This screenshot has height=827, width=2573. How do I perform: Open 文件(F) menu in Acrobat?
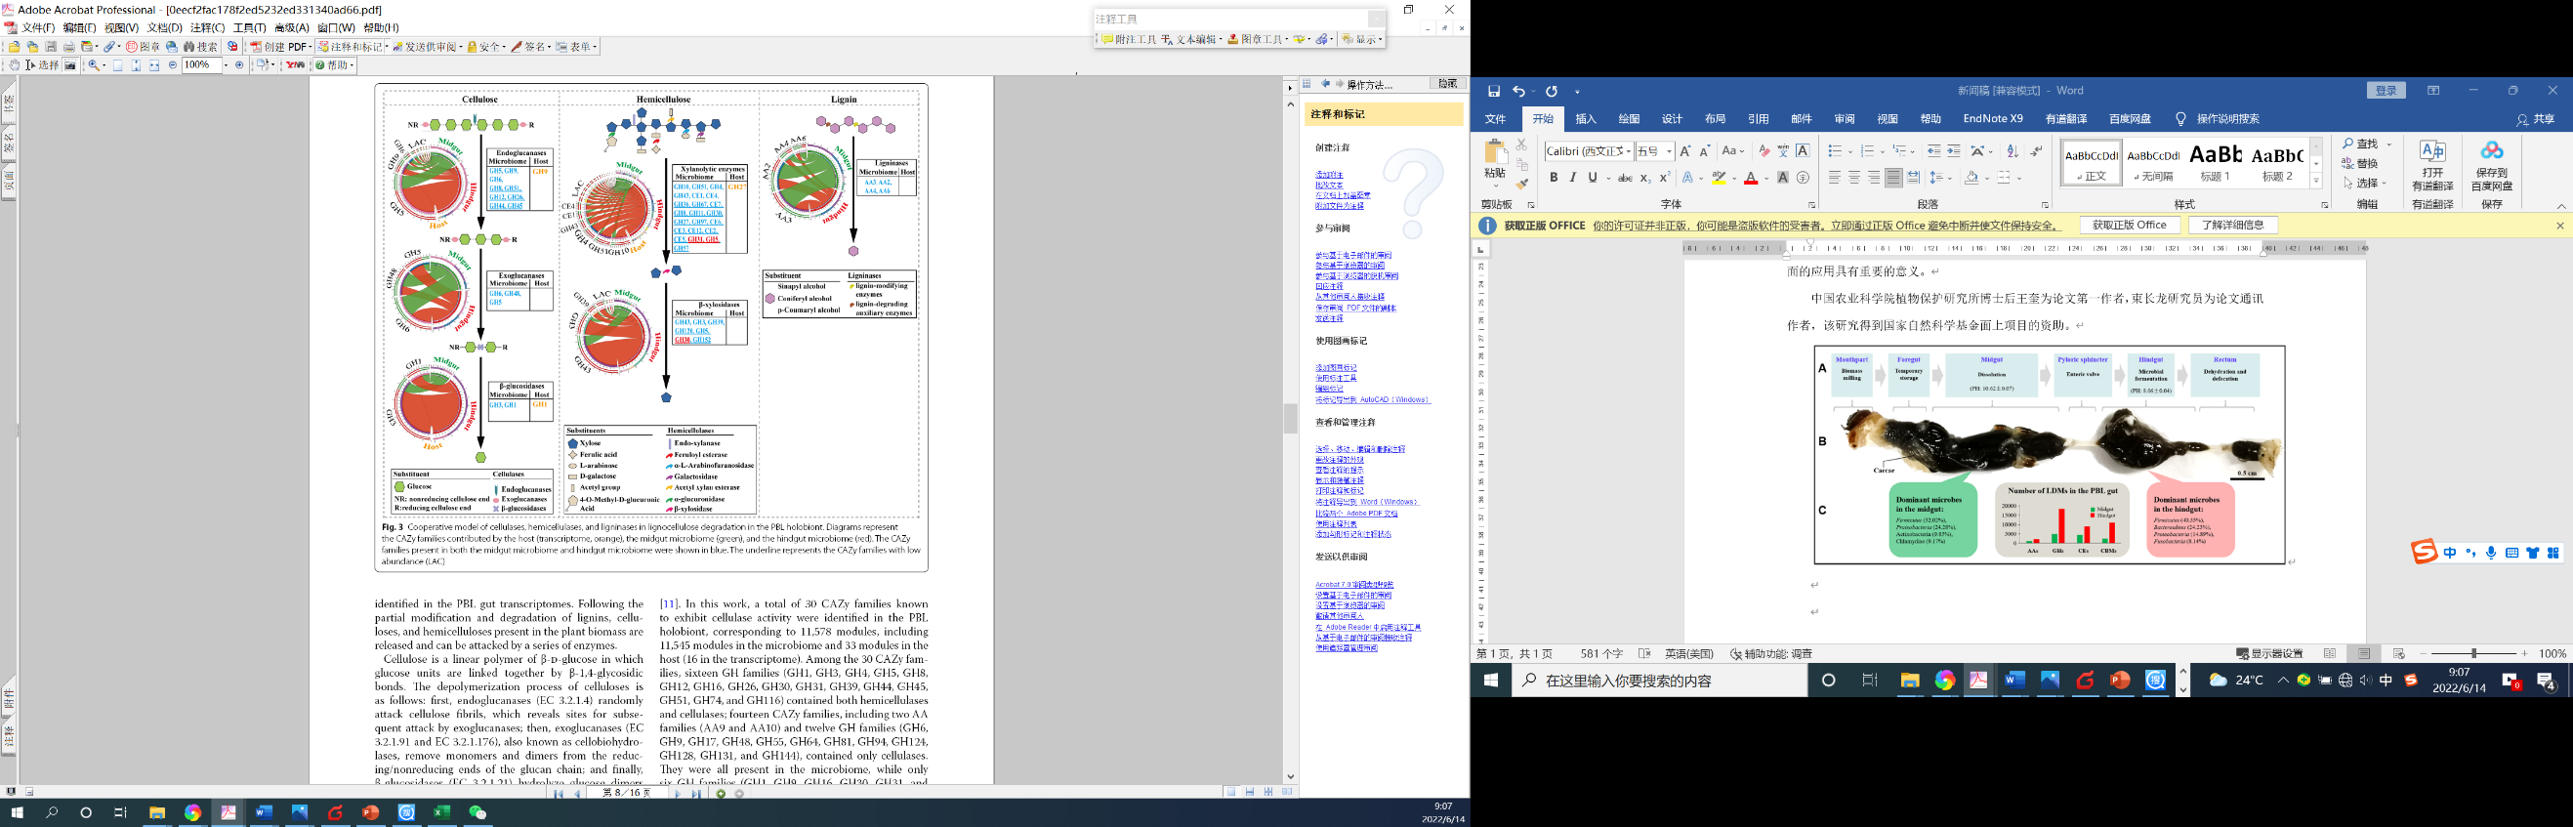[x=37, y=28]
